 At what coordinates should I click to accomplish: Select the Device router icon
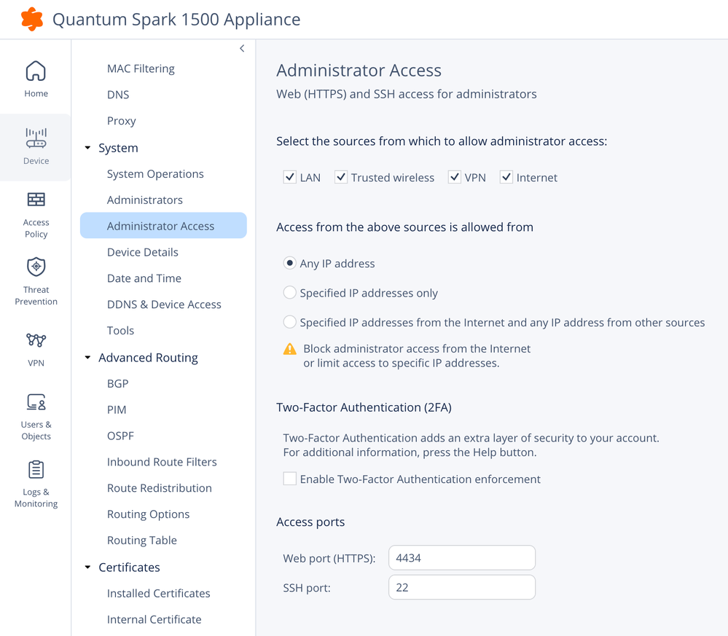click(36, 138)
